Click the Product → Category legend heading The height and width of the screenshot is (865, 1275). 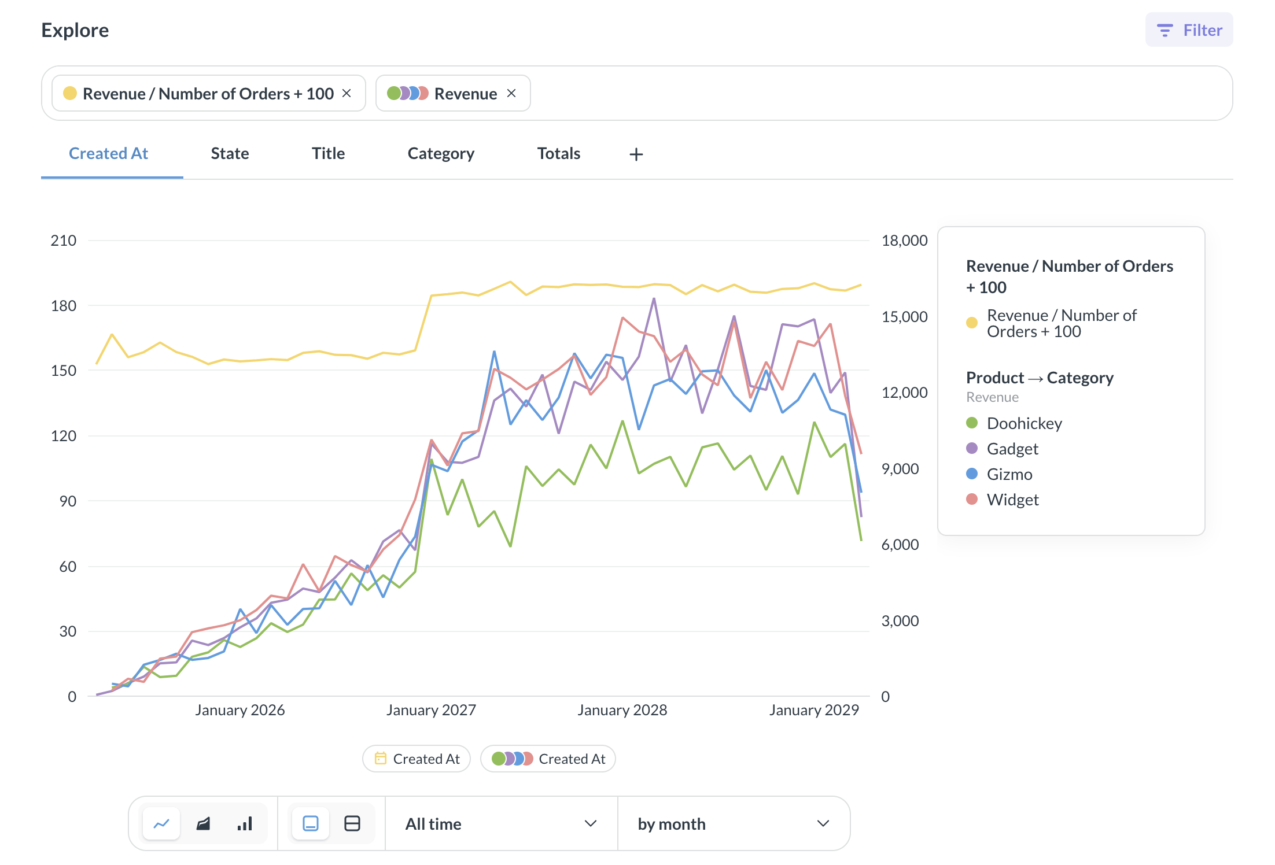[1040, 378]
